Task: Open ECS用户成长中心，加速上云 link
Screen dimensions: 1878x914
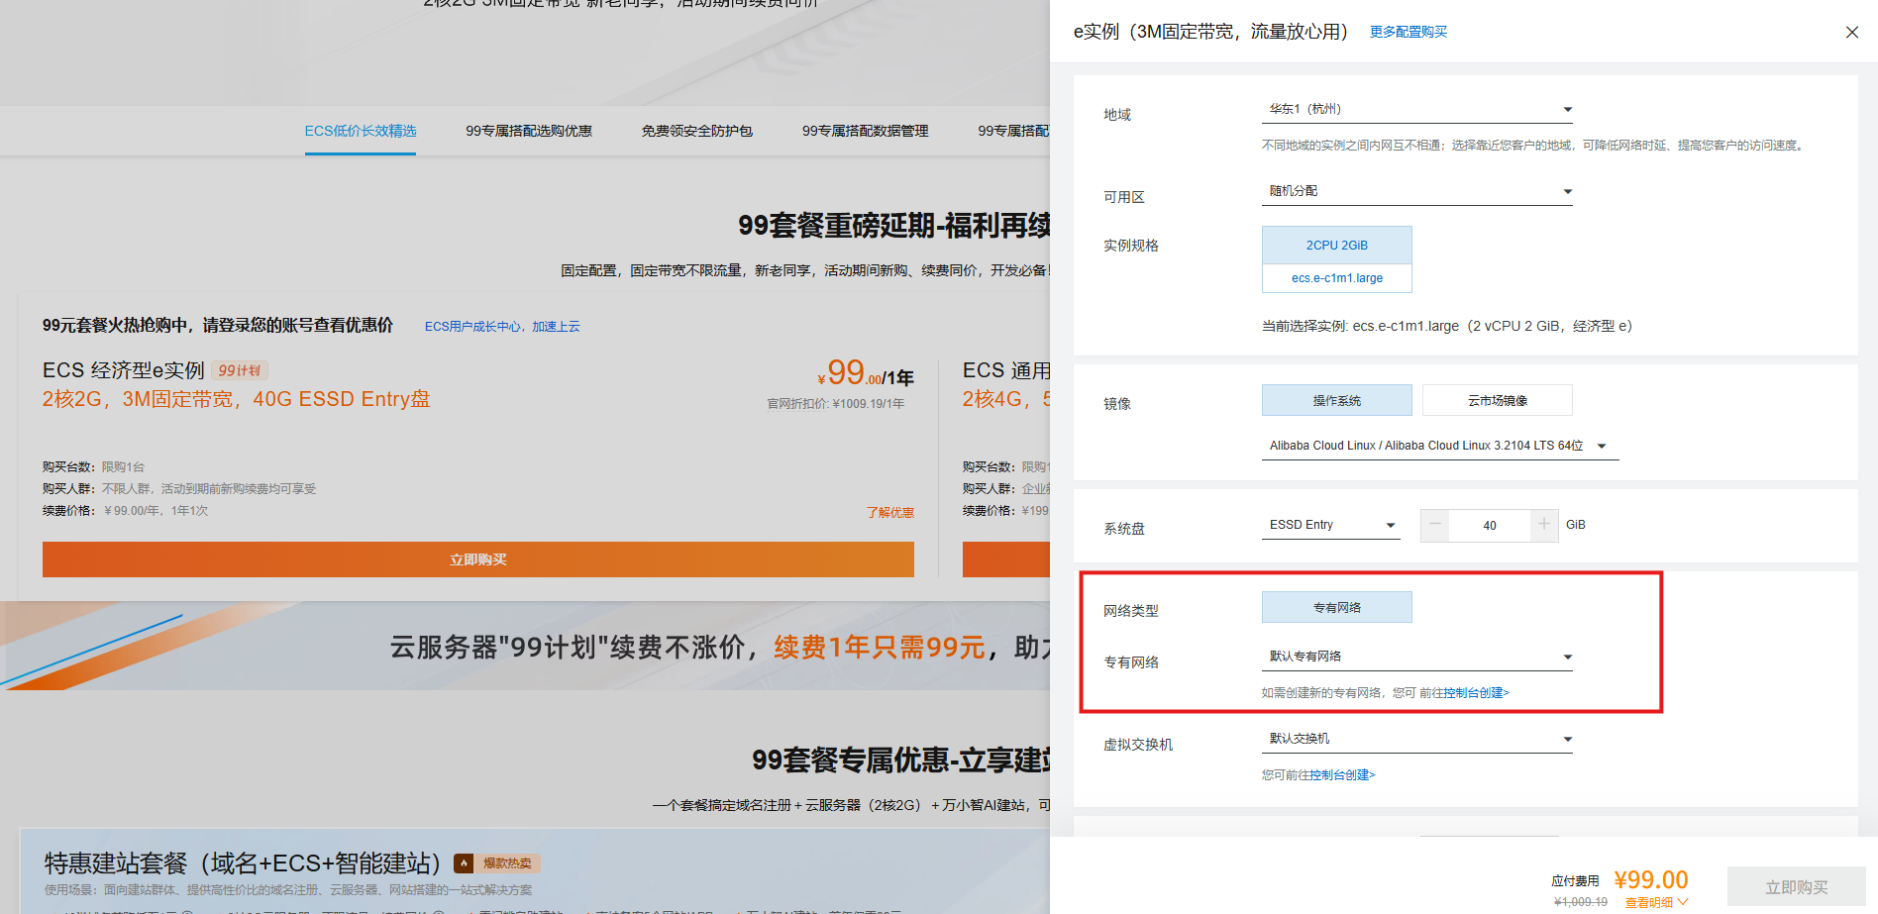Action: click(x=502, y=327)
